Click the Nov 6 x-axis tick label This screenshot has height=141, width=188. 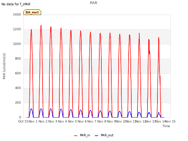pos(82,121)
